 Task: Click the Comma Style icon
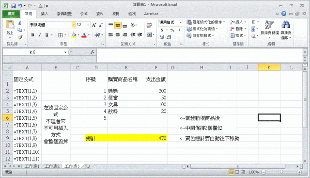[180, 30]
